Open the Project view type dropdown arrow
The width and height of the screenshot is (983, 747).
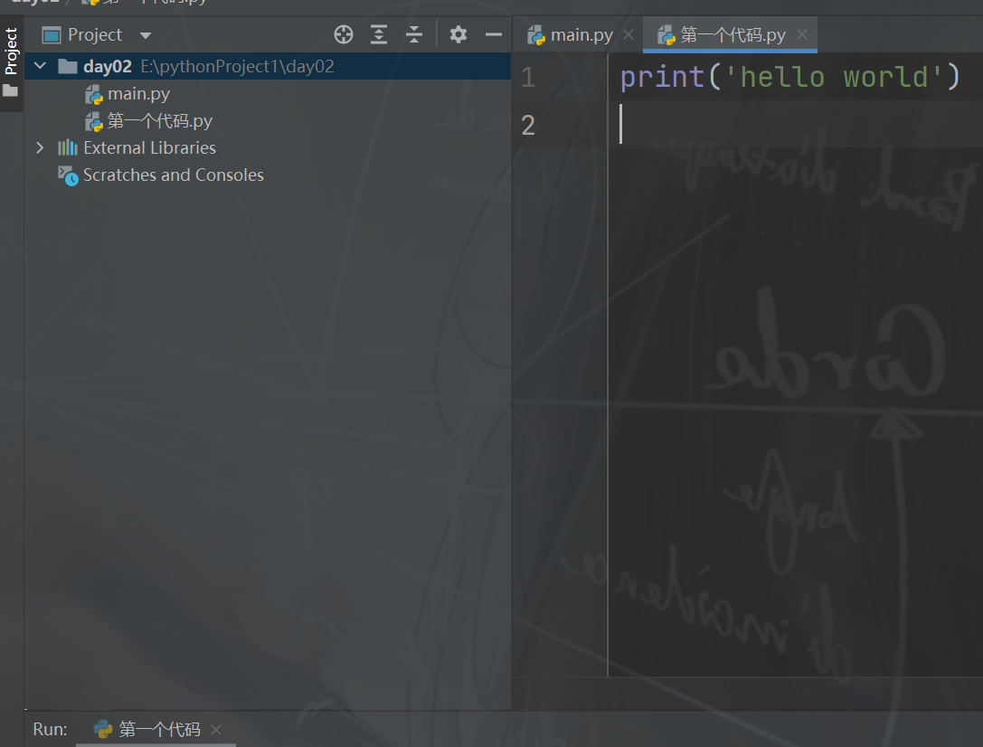146,35
